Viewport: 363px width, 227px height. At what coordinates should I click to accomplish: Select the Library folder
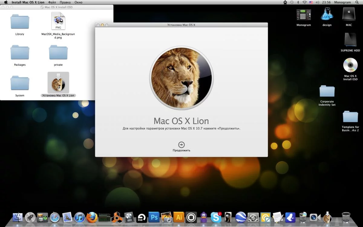coord(20,22)
